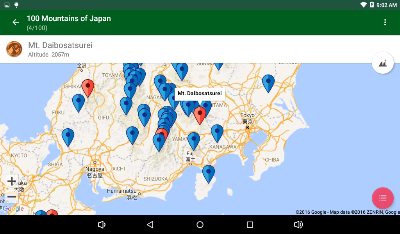The height and width of the screenshot is (234, 400).
Task: Tap the blue pin north of Kyoto
Action: [68, 137]
